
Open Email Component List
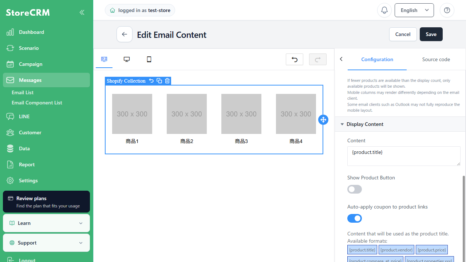point(37,103)
